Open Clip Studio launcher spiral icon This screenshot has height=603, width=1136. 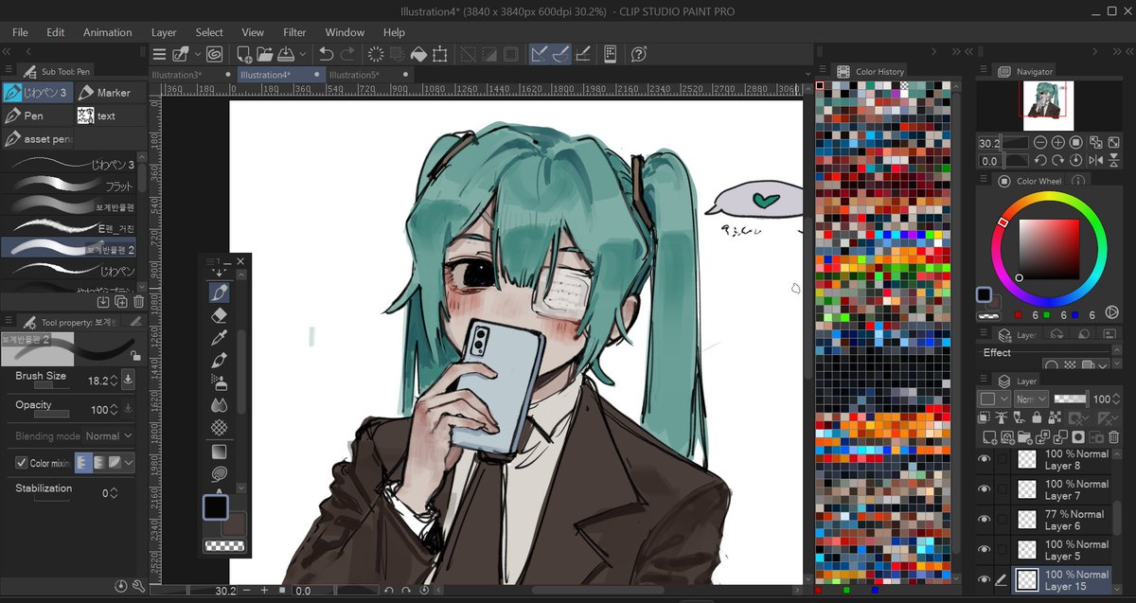click(x=215, y=54)
